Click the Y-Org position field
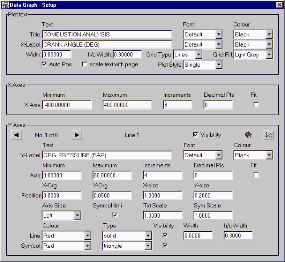 point(112,195)
